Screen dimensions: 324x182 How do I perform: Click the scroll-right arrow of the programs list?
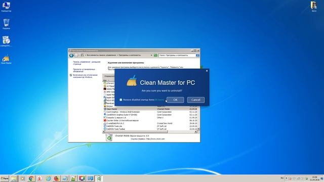click(196, 131)
